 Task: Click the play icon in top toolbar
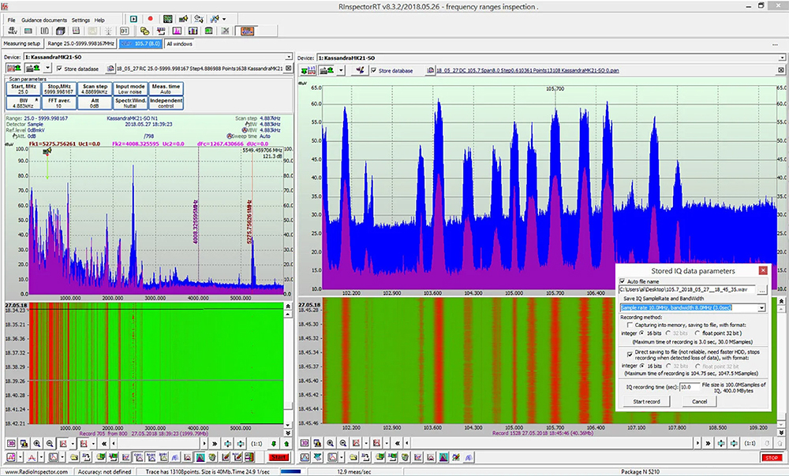pos(133,18)
